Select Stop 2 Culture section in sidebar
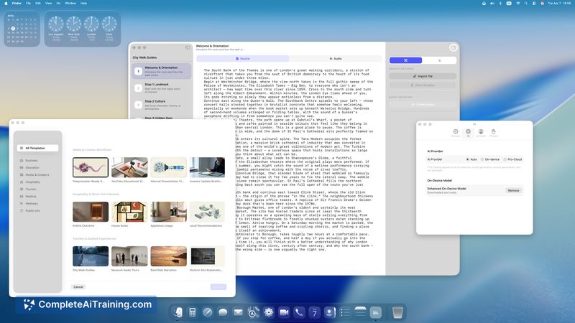The height and width of the screenshot is (323, 575). coord(161,105)
